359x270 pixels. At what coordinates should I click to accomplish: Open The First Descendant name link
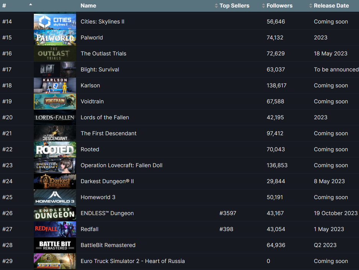(x=108, y=133)
